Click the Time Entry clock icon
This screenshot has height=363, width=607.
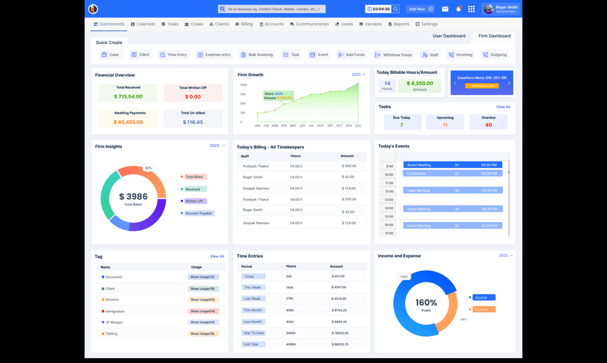(163, 54)
